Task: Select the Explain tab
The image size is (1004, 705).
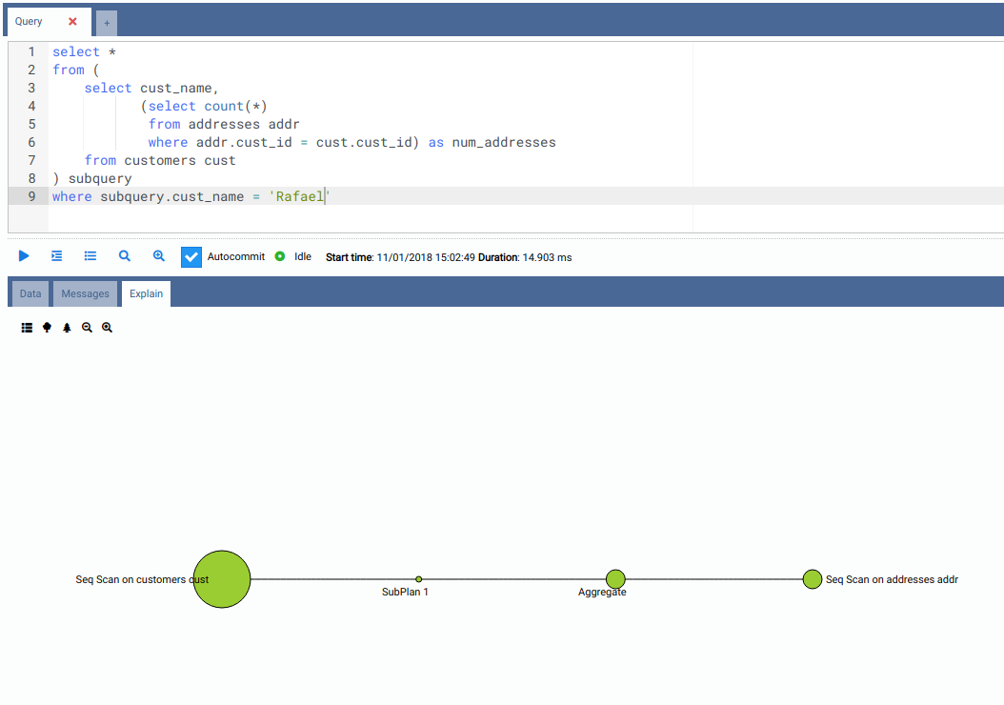Action: coord(146,293)
